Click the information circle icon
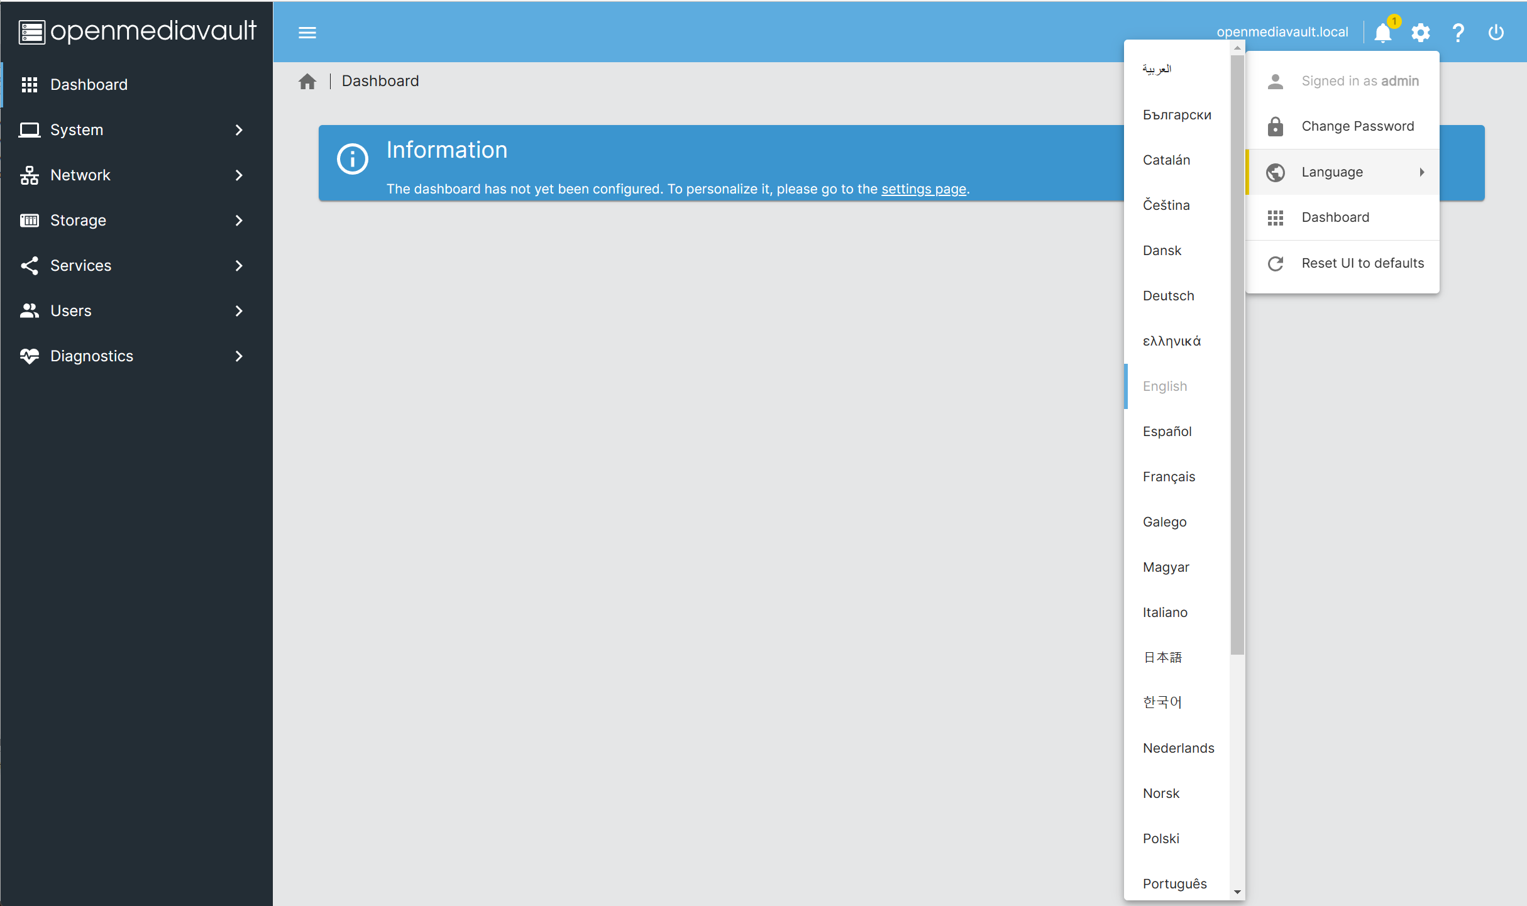 [353, 159]
